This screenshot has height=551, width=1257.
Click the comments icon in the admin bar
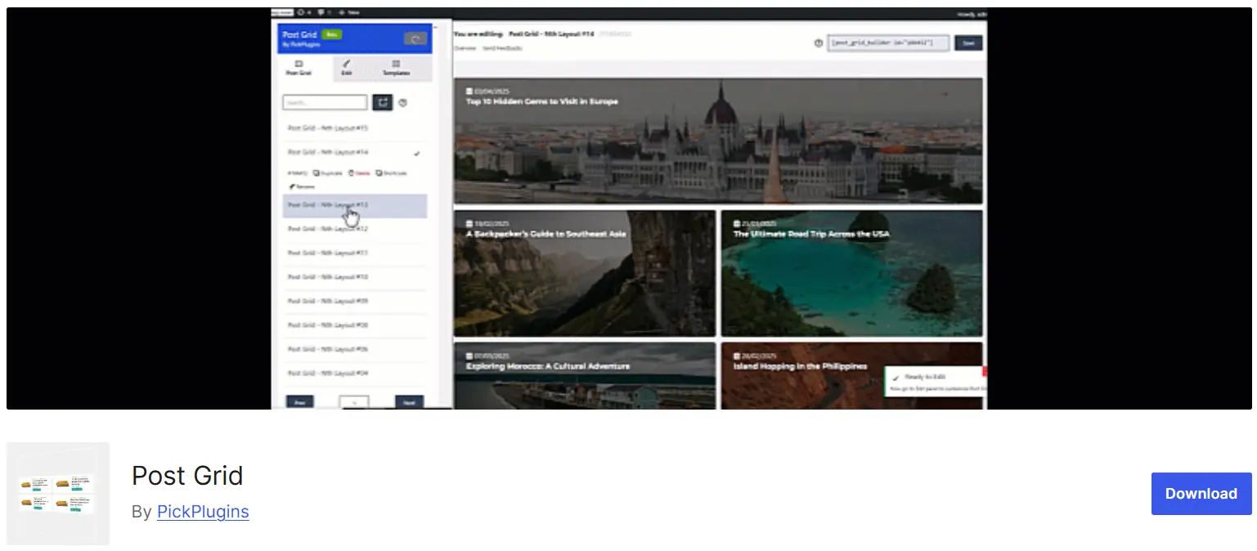tap(323, 13)
